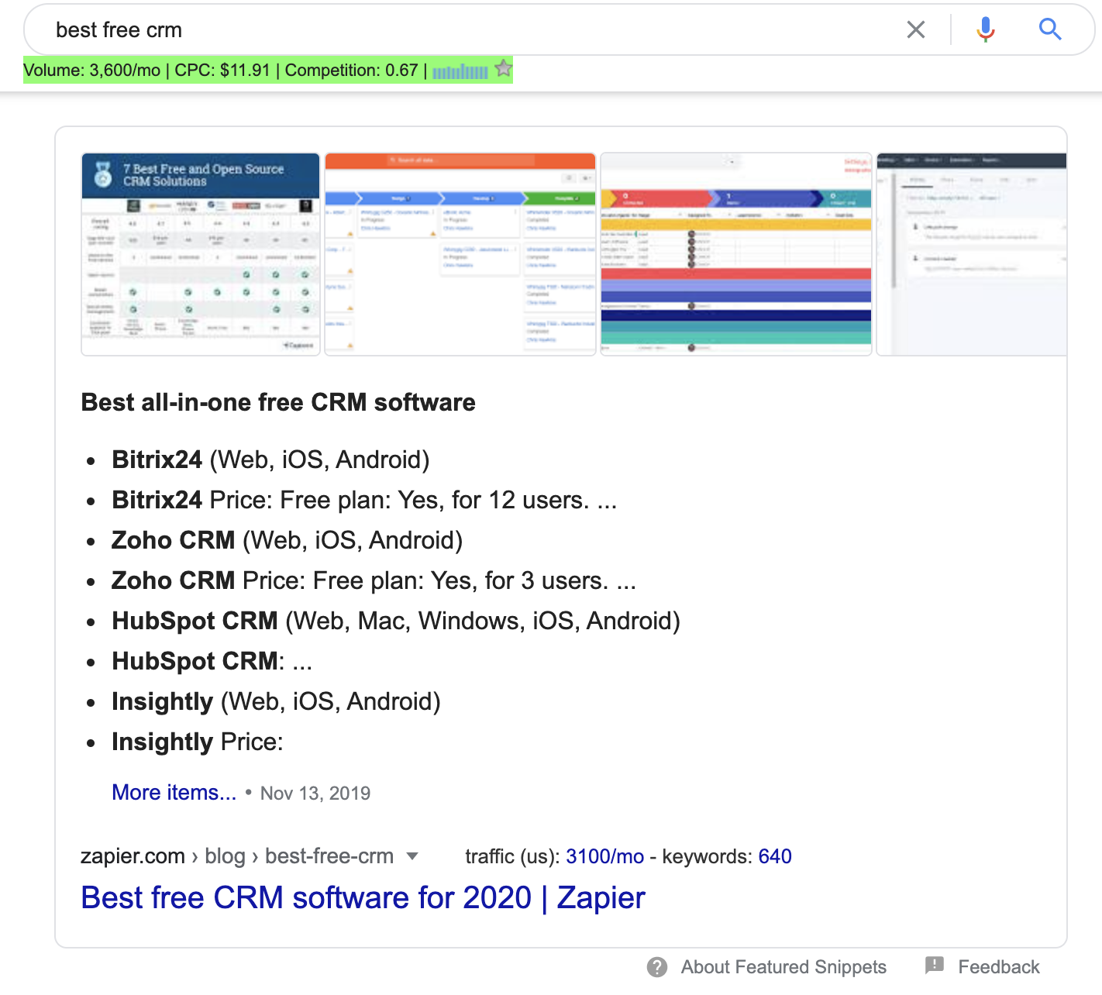Open 'About Featured Snippets'
This screenshot has width=1102, height=995.
pyautogui.click(x=783, y=967)
